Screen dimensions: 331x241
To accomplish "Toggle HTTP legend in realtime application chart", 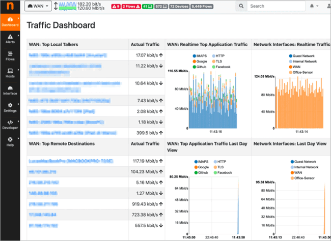I will (218, 56).
